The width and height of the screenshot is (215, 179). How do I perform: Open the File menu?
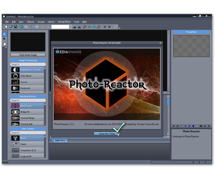7,22
